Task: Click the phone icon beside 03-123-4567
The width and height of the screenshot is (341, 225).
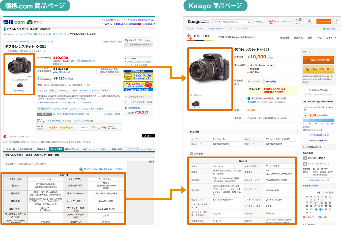Action: coord(305,158)
